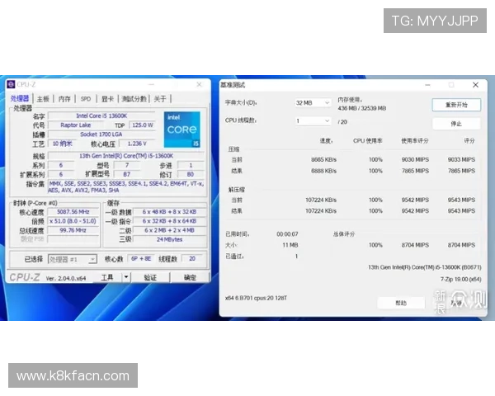The height and width of the screenshot is (396, 495).
Task: Click the 停止 button in benchmark window
Action: (x=456, y=124)
